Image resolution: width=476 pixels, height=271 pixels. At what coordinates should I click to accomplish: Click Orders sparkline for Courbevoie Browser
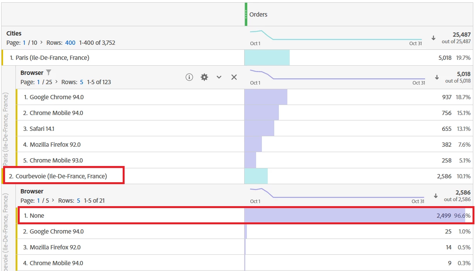pos(337,193)
